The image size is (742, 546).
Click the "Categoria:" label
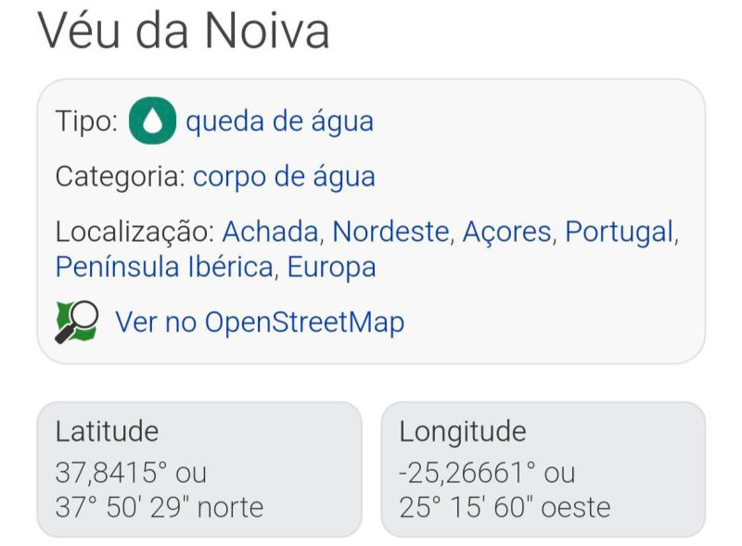(x=120, y=176)
